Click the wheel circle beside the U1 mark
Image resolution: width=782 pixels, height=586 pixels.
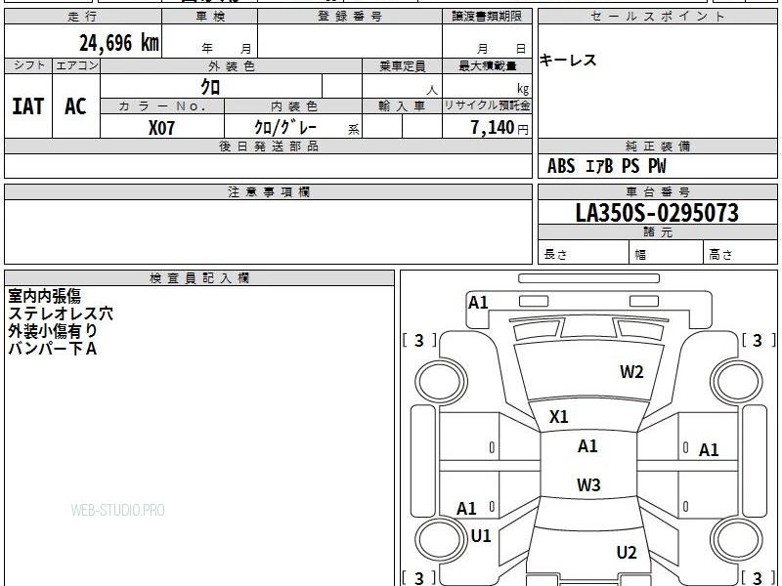pos(441,539)
